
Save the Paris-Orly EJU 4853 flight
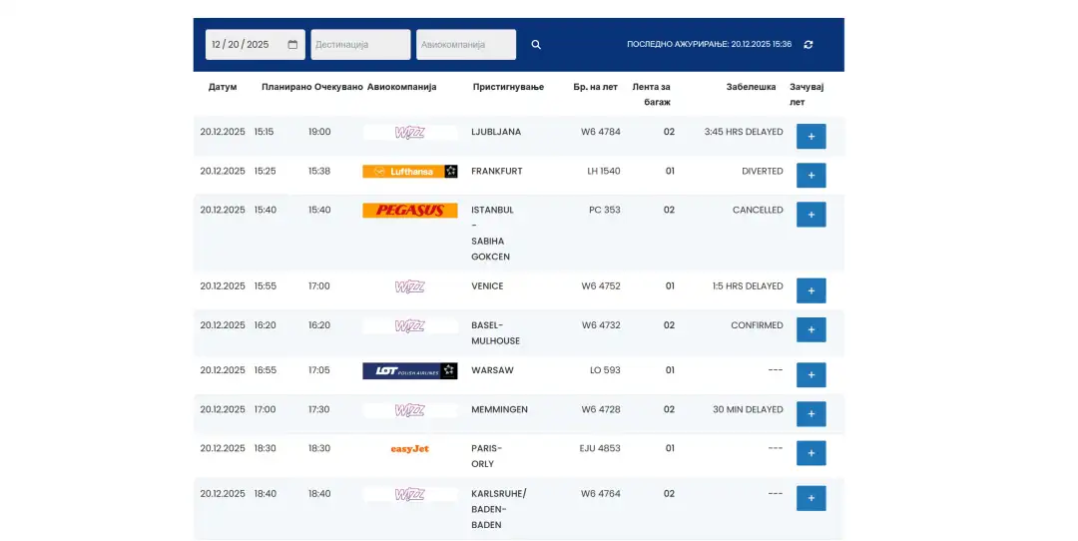coord(810,453)
